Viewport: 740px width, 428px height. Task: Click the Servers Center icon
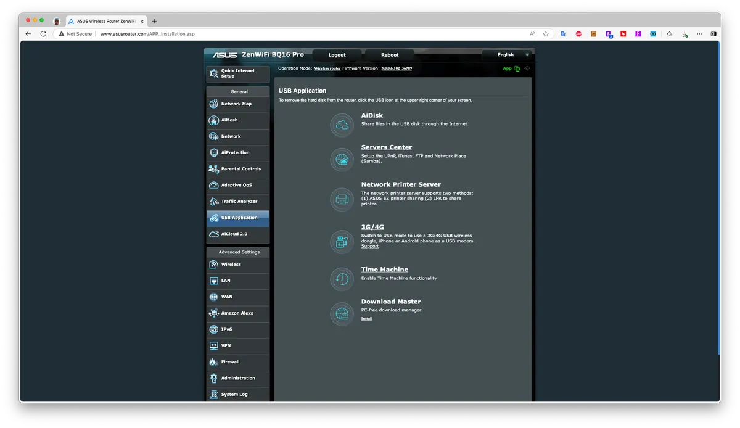(x=342, y=159)
